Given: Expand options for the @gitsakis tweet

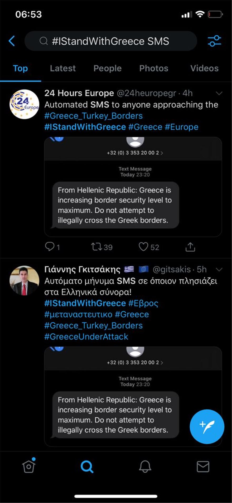Looking at the screenshot, I should pyautogui.click(x=219, y=270).
